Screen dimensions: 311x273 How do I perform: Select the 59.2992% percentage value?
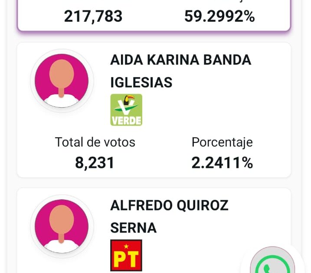[x=219, y=16]
